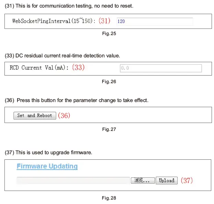214x204 pixels.
Task: Click the firmware file path field
Action: (73, 181)
